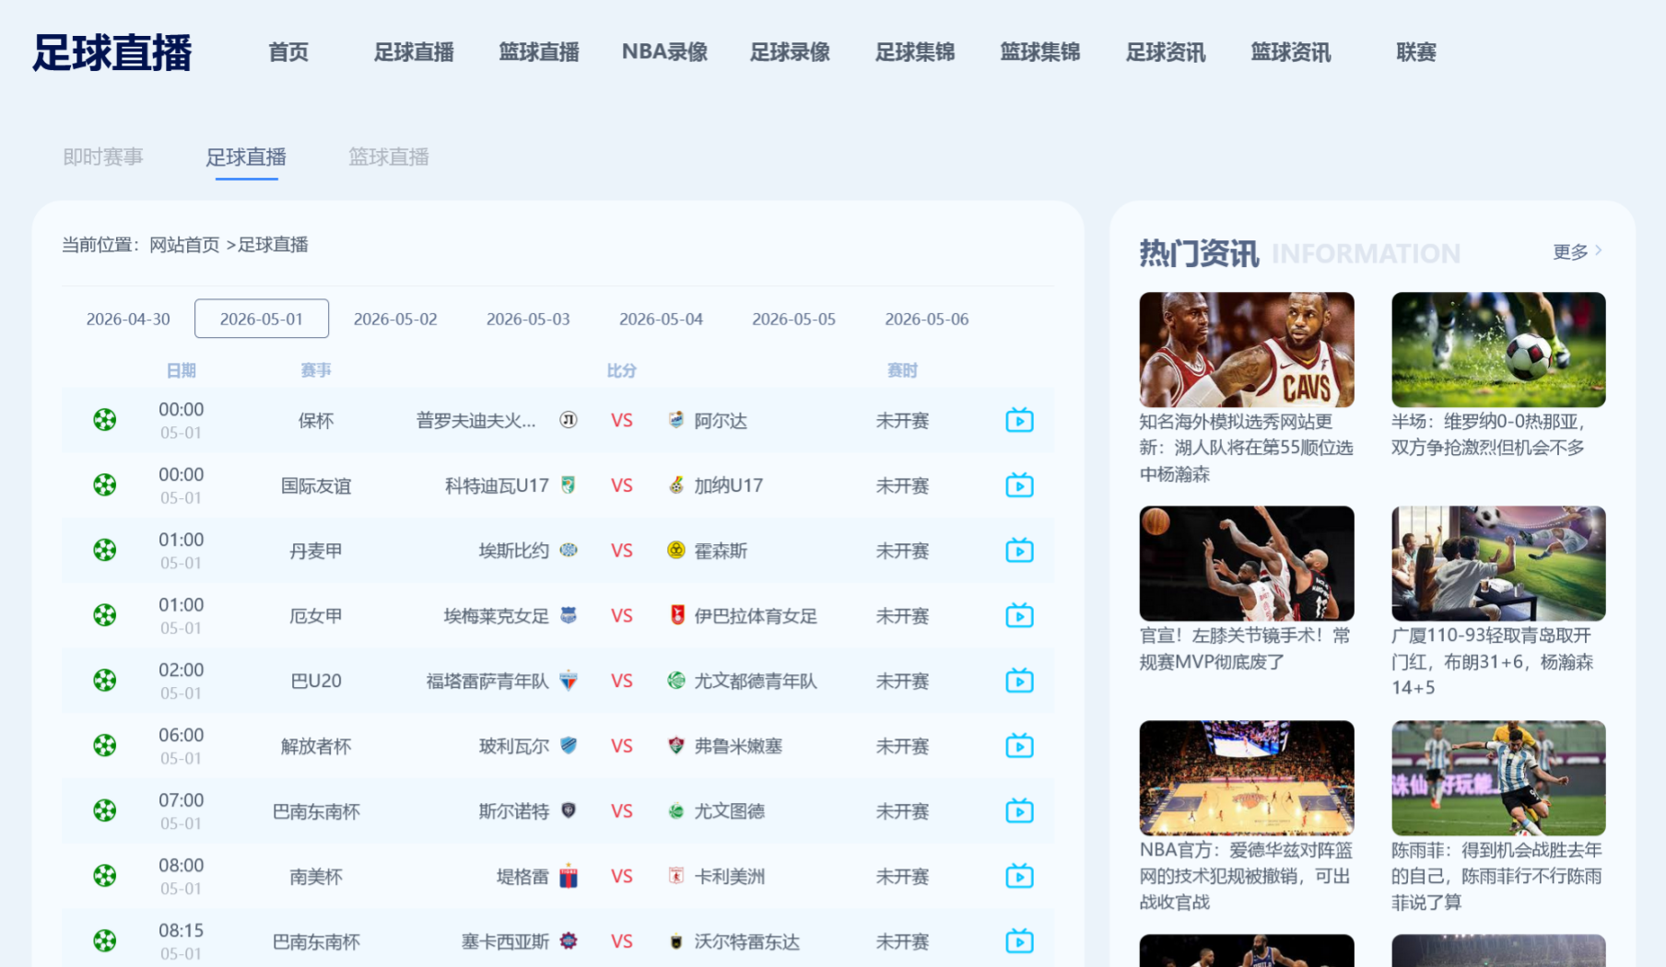Open 篮球直播 in the top navigation bar

(x=539, y=52)
